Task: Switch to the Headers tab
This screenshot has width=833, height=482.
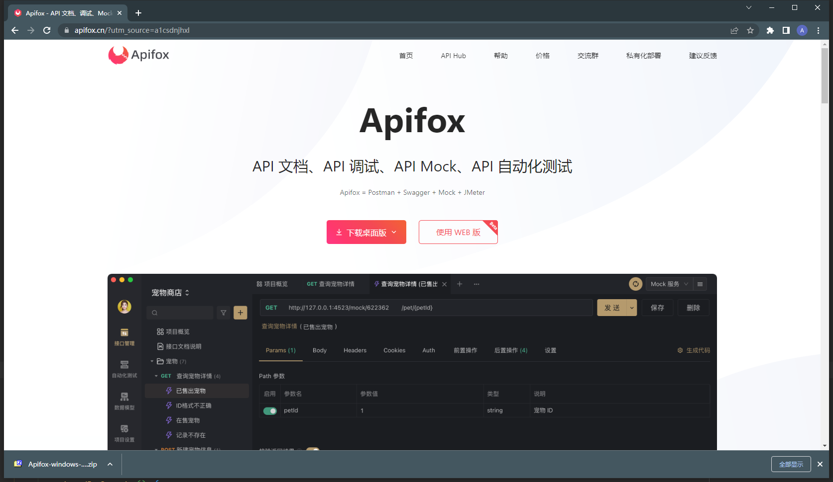Action: 355,350
